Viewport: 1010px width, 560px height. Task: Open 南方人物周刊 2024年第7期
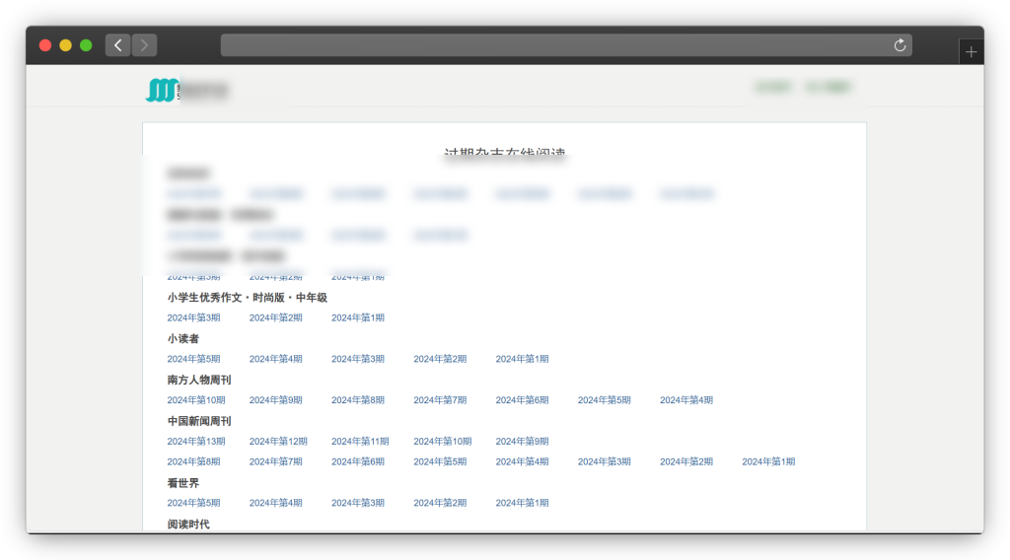(x=440, y=400)
